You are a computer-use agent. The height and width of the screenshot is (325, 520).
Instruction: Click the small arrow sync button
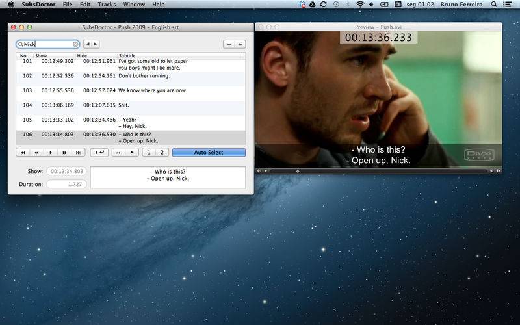coord(118,153)
